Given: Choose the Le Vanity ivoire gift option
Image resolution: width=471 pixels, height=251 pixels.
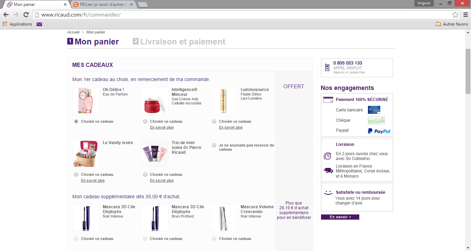Looking at the screenshot, I should [76, 174].
